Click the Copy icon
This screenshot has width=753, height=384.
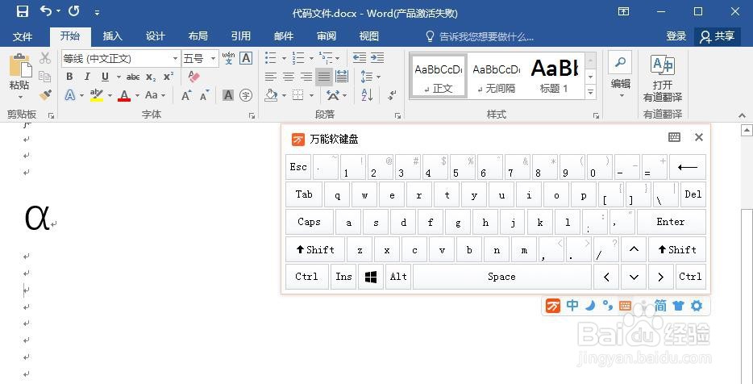[x=45, y=77]
